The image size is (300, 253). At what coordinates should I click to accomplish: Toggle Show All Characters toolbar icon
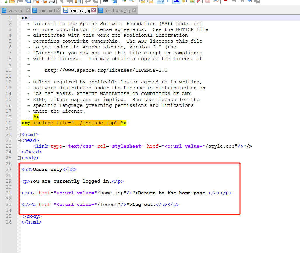[x=168, y=1]
